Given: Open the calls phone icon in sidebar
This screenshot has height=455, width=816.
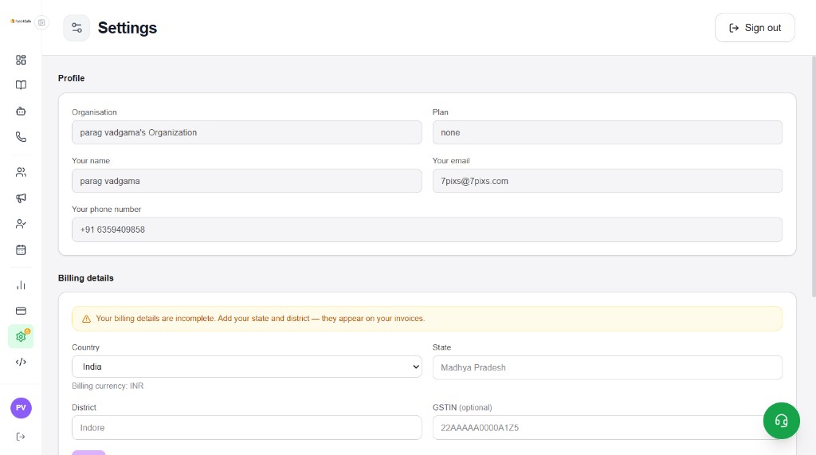Looking at the screenshot, I should click(21, 137).
